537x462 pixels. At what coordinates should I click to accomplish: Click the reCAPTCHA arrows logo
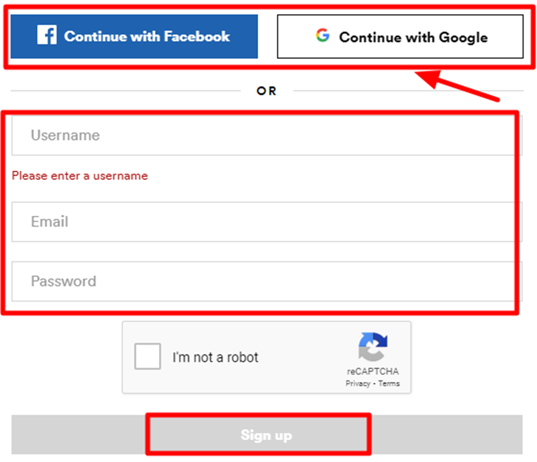pyautogui.click(x=373, y=348)
